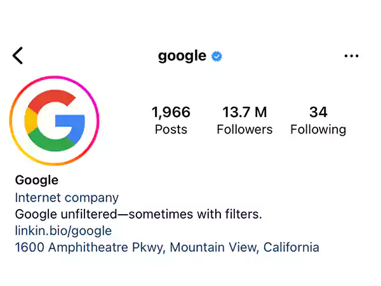The image size is (381, 286).
Task: Open the three-dot more options menu
Action: (x=351, y=56)
